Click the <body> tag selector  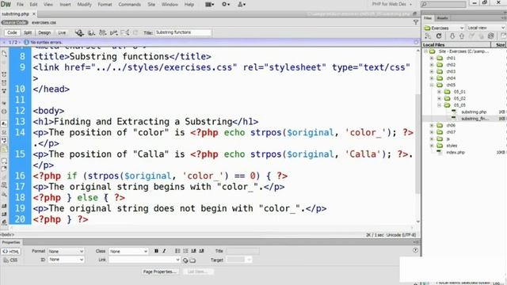[x=7, y=234]
